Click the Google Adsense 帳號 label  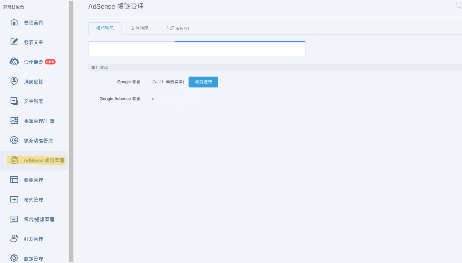point(120,99)
